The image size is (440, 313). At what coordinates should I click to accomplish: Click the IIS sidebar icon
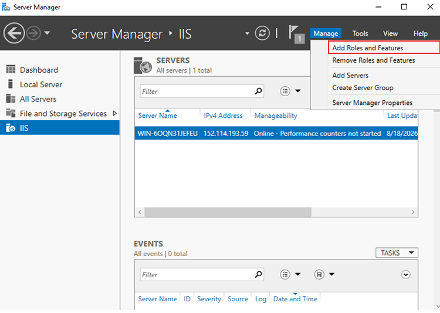11,128
